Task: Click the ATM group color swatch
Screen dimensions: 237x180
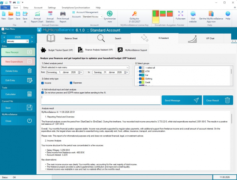Action: click(143, 71)
